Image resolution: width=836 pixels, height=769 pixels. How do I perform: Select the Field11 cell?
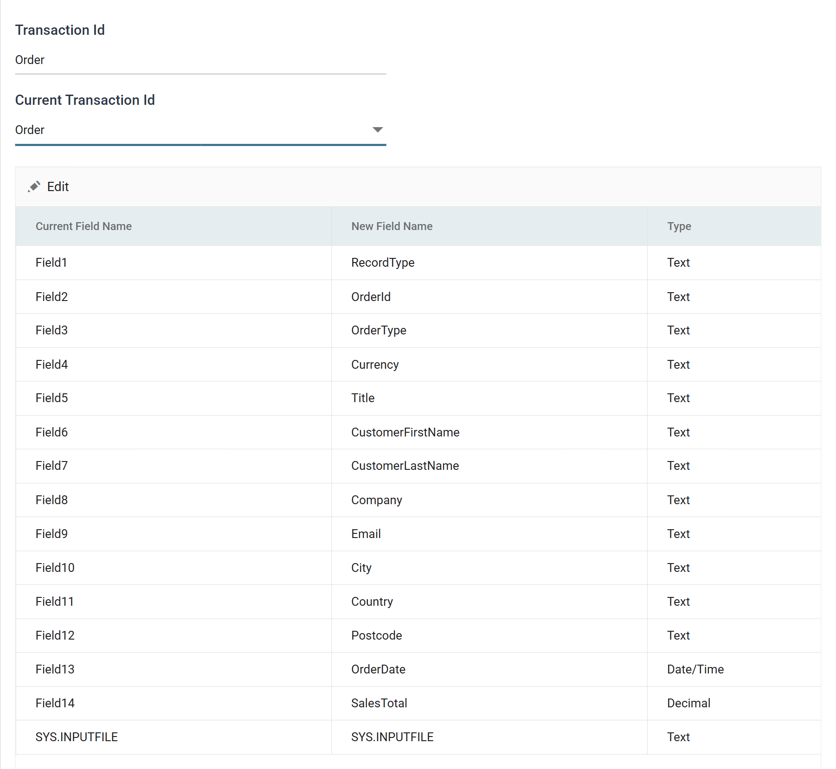pyautogui.click(x=174, y=602)
